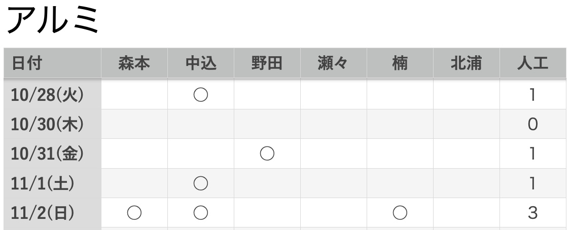571x230 pixels.
Task: Click the 野田 column header
Action: tap(267, 63)
